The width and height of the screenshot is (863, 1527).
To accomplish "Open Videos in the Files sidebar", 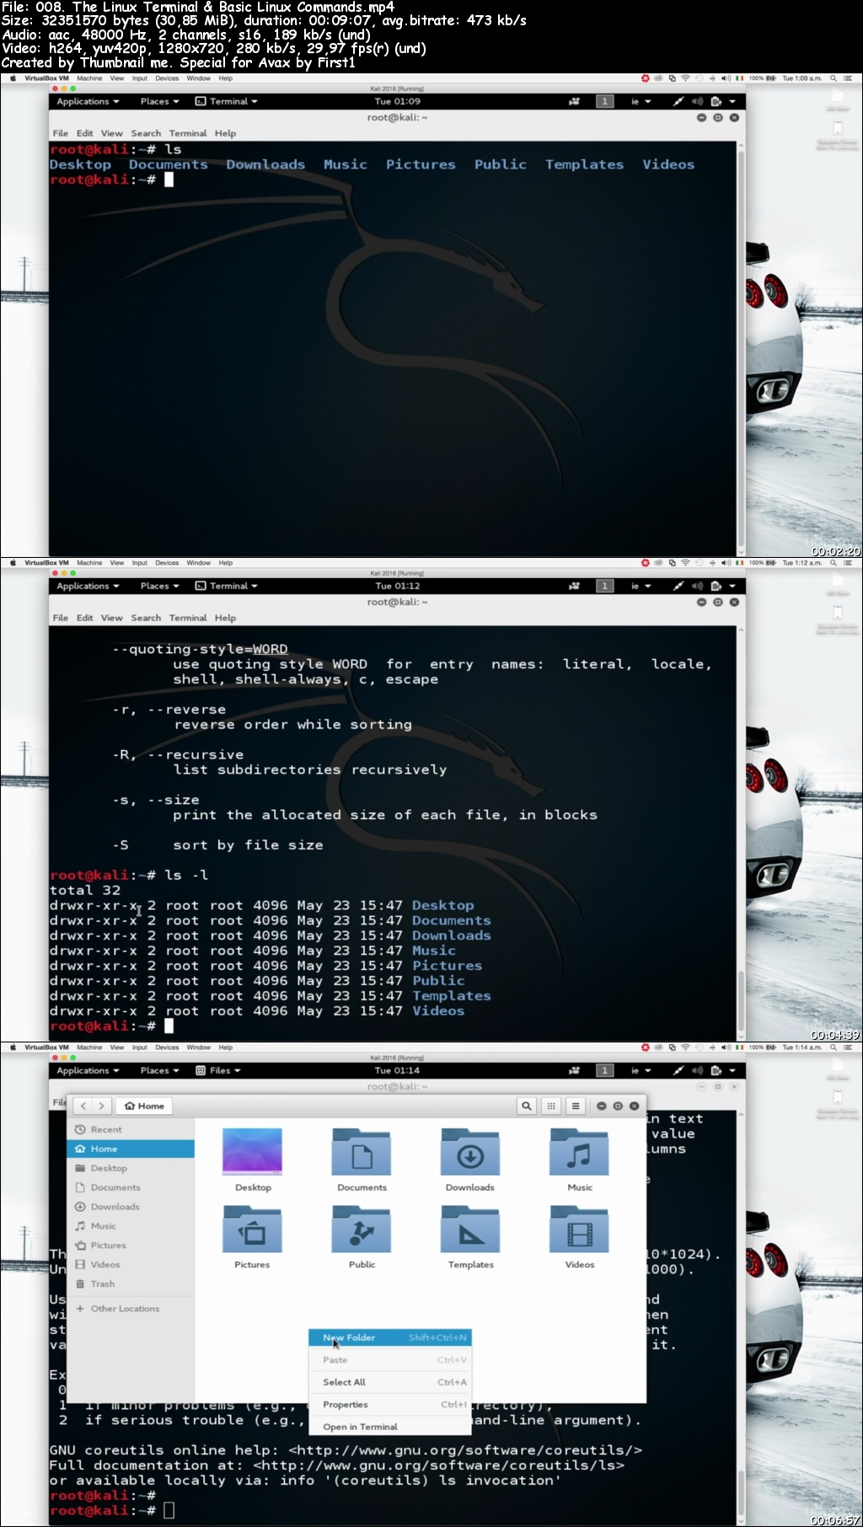I will 131,1264.
